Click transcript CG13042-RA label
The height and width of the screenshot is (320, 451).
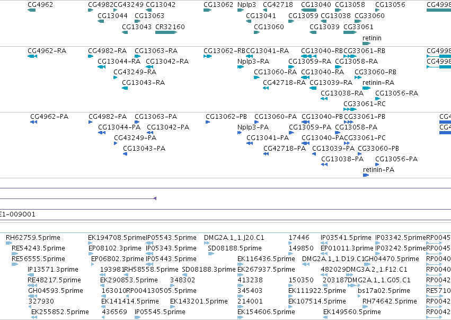[x=167, y=62]
